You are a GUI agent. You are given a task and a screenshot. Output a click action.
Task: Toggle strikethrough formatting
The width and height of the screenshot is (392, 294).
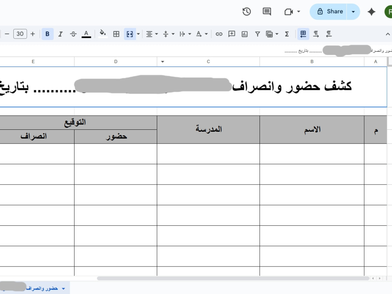73,34
